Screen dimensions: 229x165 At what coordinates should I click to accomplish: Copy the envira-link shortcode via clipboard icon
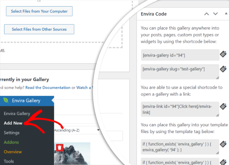click(x=223, y=107)
